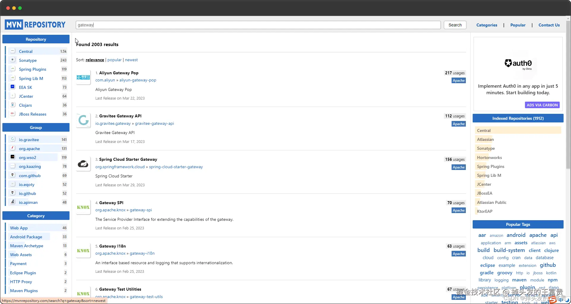The image size is (571, 304).
Task: Click the Central repository icon in sidebar
Action: tap(12, 51)
